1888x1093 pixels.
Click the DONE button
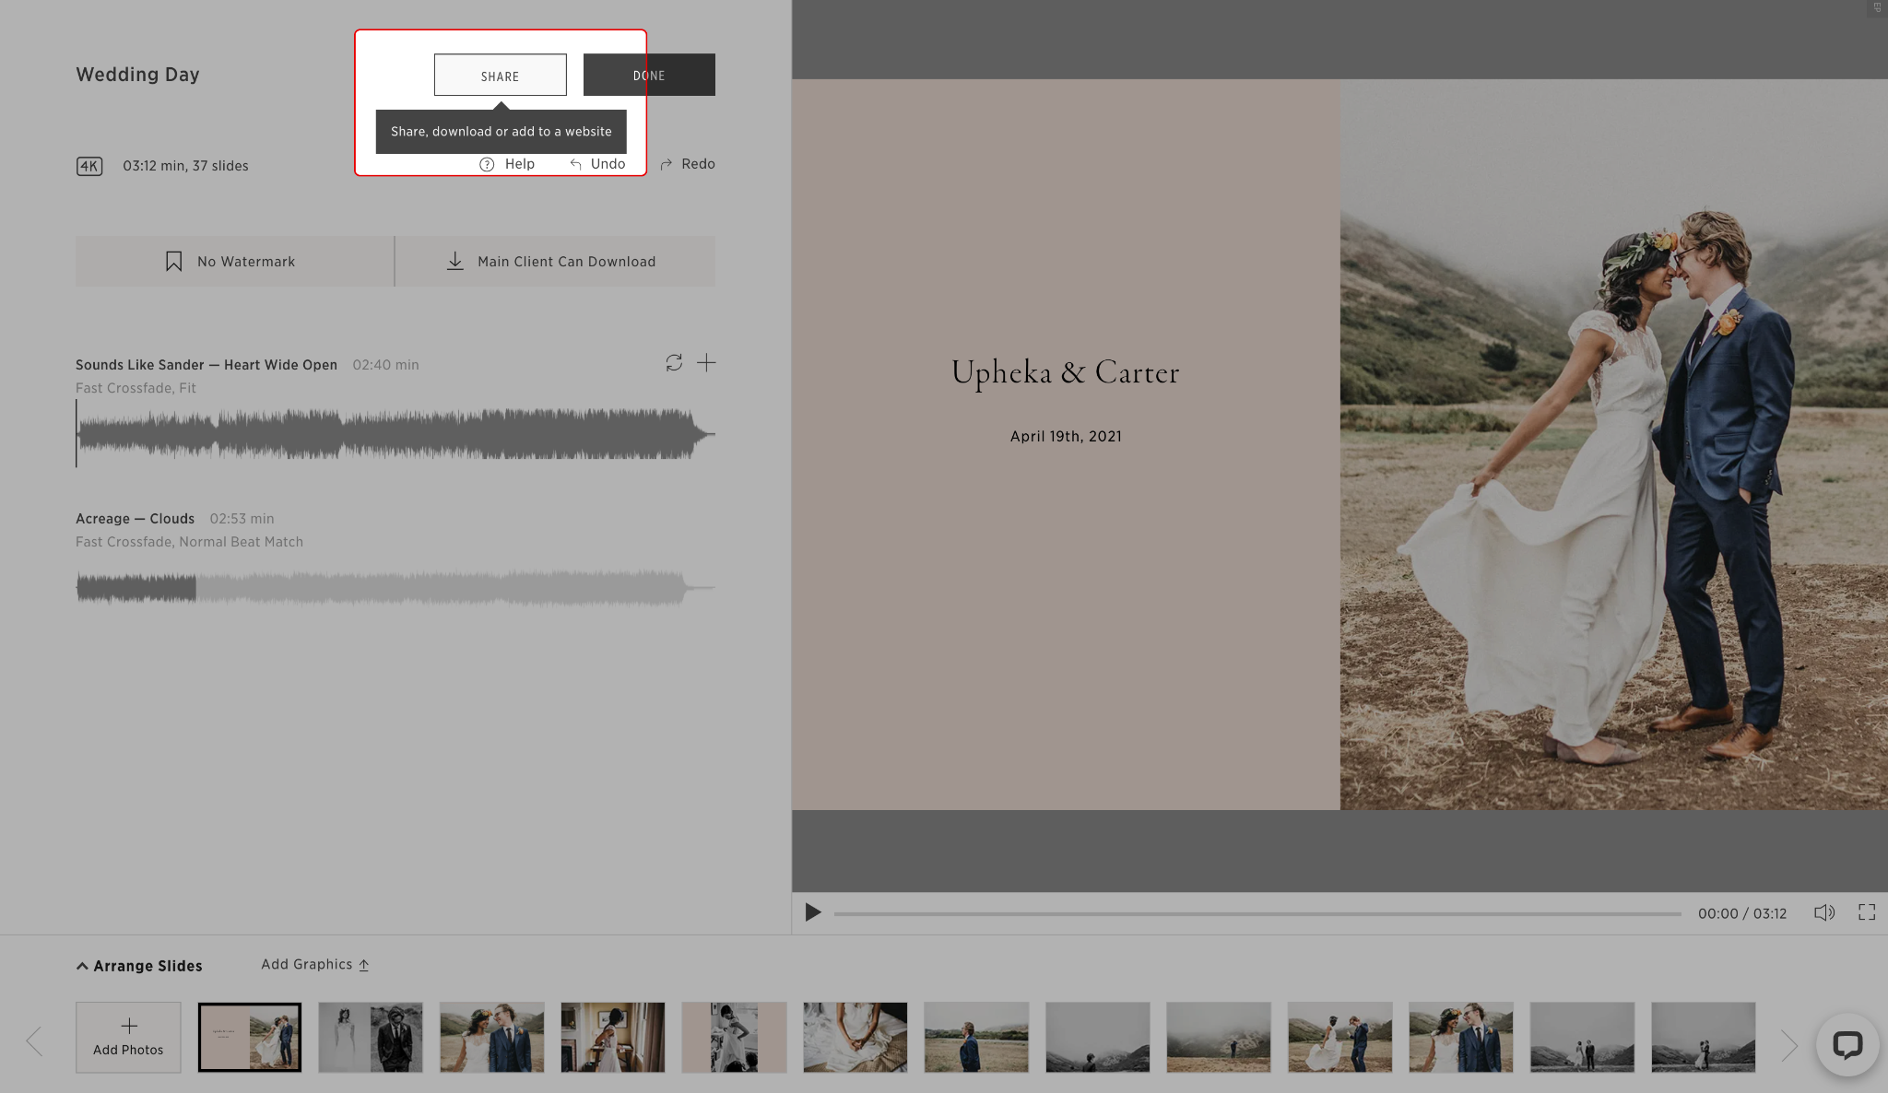(x=649, y=75)
